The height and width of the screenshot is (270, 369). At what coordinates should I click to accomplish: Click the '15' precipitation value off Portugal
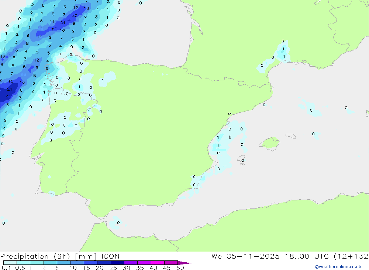(x=11, y=81)
